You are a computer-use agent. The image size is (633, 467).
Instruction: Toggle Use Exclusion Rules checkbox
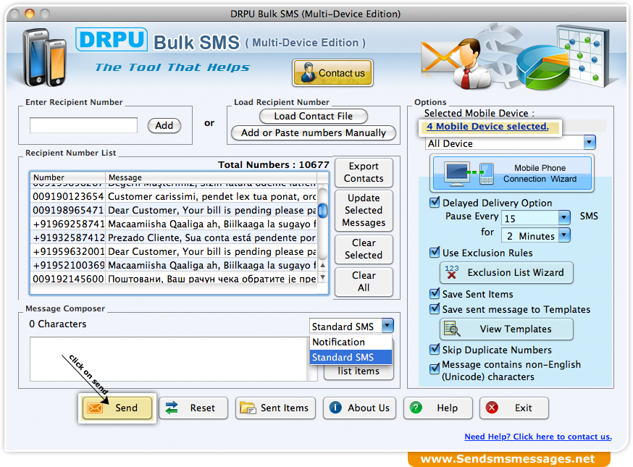pyautogui.click(x=435, y=252)
